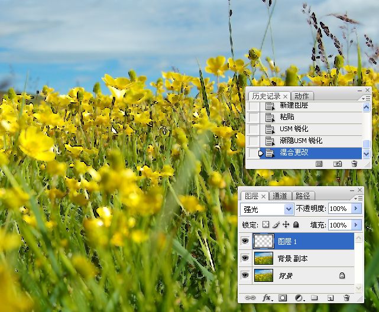Set history brush source at USM 锐化
Viewport: 379px width, 312px height.
coord(253,129)
